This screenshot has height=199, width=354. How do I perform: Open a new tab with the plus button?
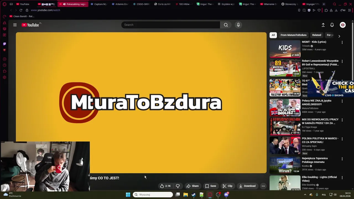pos(324,4)
